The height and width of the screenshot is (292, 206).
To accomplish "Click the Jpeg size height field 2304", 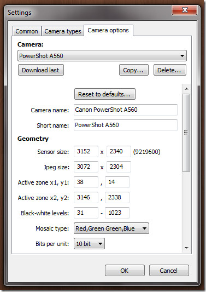I will click(x=119, y=167).
